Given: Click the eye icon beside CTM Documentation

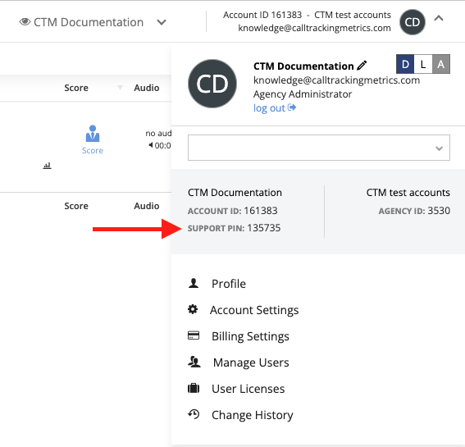Looking at the screenshot, I should [x=25, y=21].
